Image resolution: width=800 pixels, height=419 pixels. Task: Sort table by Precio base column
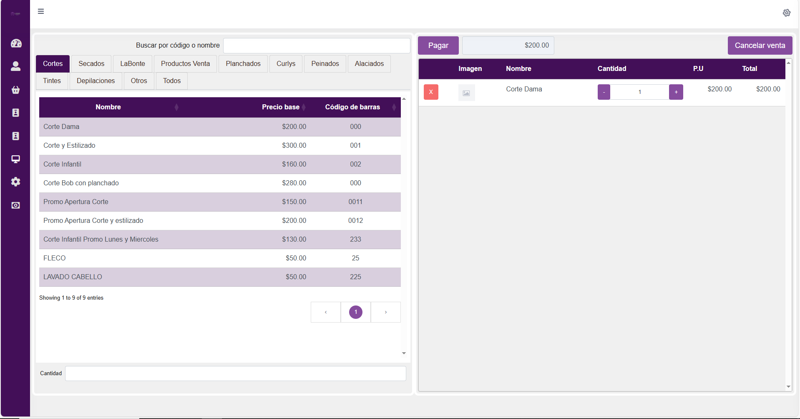pyautogui.click(x=281, y=107)
